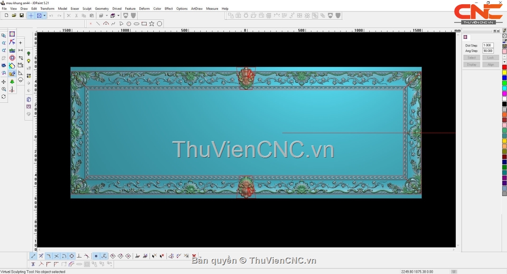Open an existing file with folder icon
The width and height of the screenshot is (507, 274).
[x=14, y=16]
